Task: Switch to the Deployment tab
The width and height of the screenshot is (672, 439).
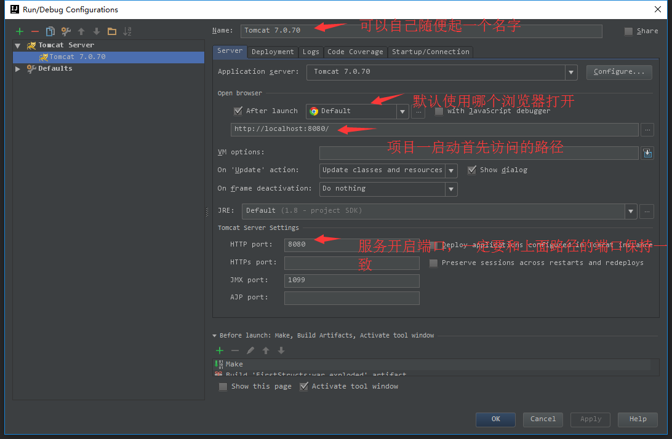Action: click(273, 52)
